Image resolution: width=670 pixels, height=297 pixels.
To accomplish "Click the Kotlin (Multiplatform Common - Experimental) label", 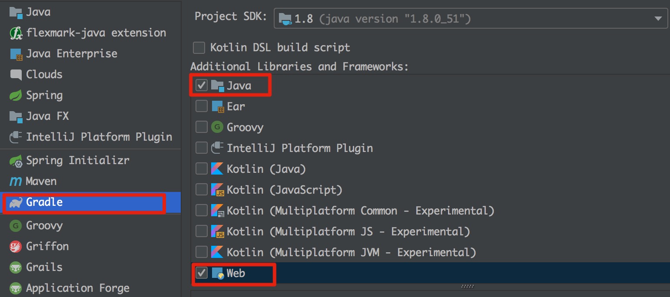I will (x=361, y=211).
